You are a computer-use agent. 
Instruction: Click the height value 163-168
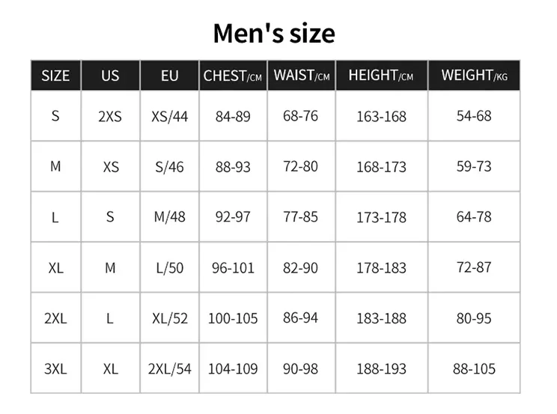point(381,117)
